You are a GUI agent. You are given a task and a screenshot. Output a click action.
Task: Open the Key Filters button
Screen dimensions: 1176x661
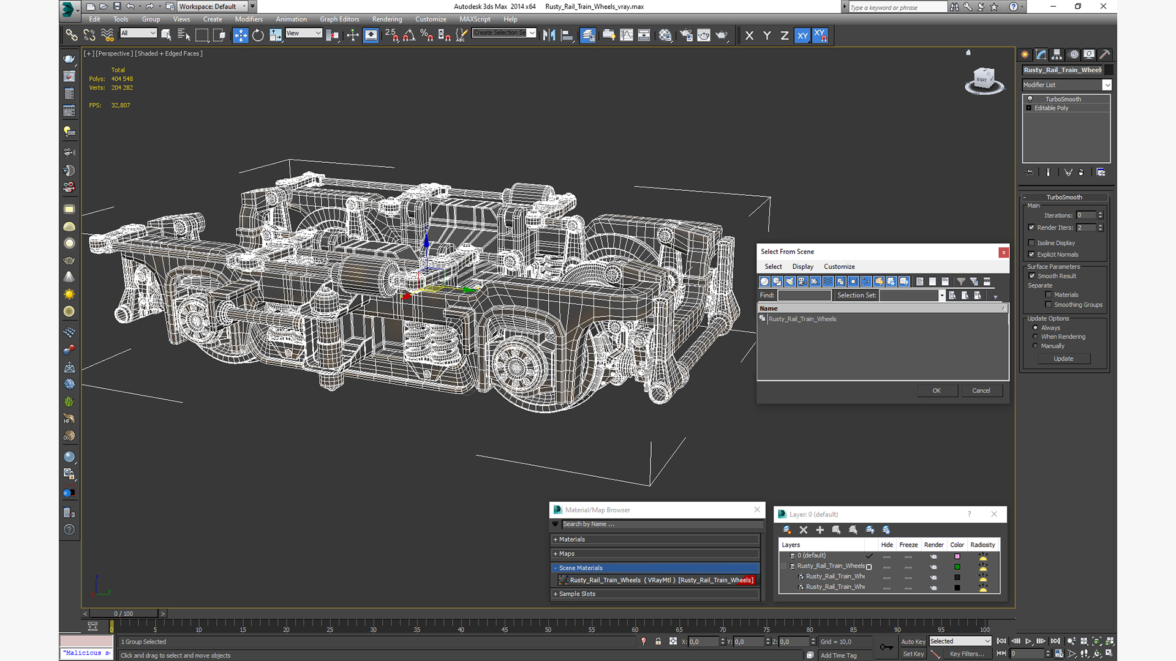(x=967, y=654)
